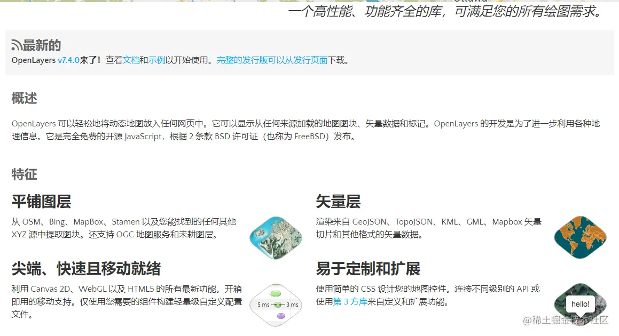Click the overview paragraph starting OpenLayers 可以轻松地

pos(305,130)
